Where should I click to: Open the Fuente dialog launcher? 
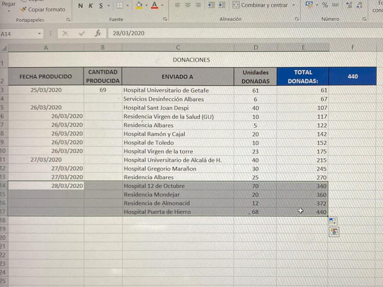point(165,19)
